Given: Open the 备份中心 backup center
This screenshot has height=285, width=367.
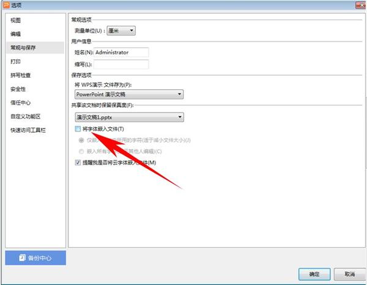Looking at the screenshot, I should (35, 258).
